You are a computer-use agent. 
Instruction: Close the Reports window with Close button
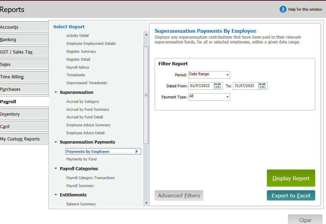click(305, 220)
